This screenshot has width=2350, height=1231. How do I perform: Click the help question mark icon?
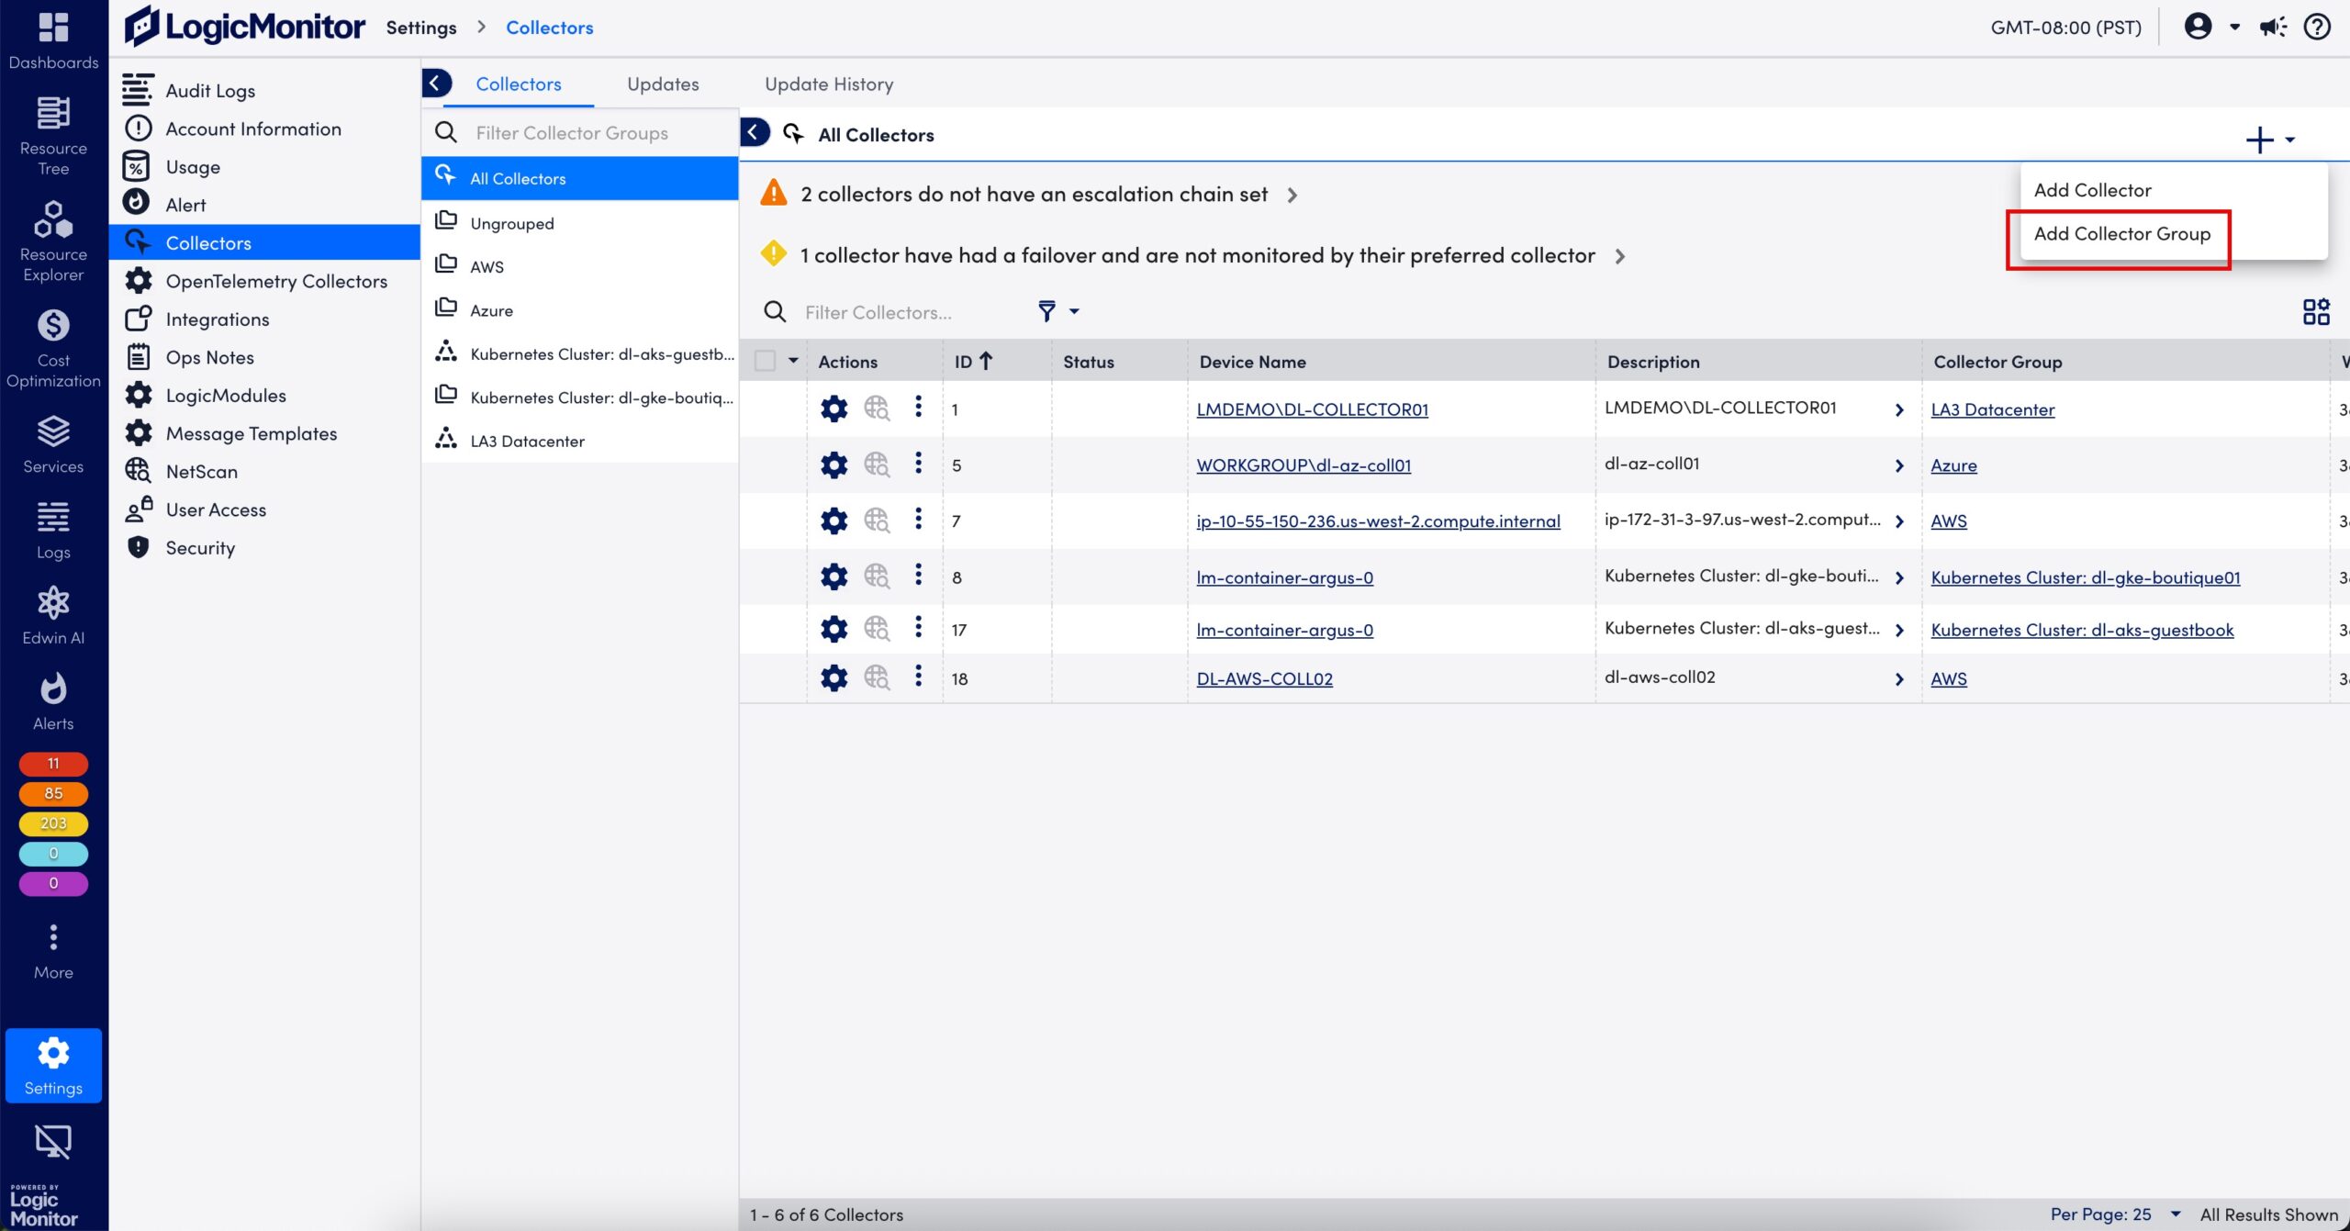(2317, 27)
